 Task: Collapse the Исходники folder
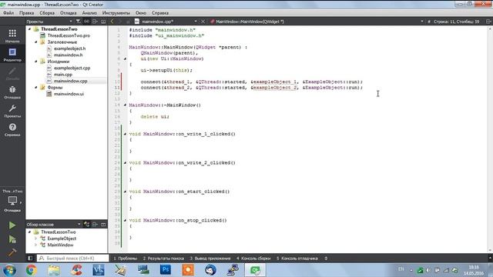click(x=36, y=62)
